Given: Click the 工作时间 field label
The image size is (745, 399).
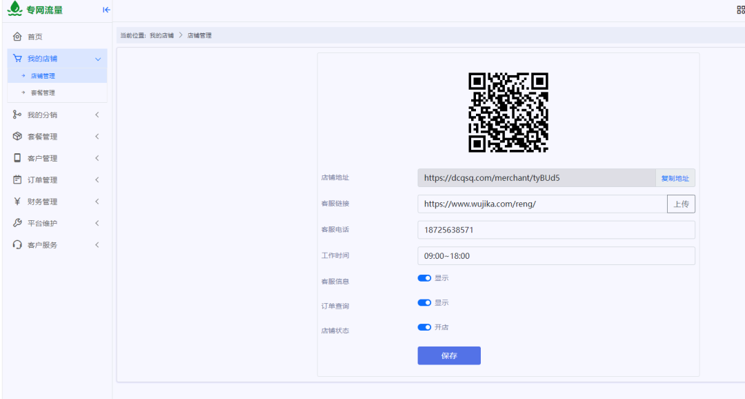Looking at the screenshot, I should (x=335, y=255).
